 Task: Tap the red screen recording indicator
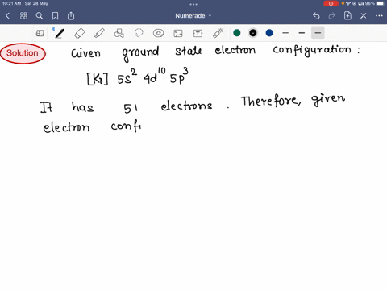[331, 3]
